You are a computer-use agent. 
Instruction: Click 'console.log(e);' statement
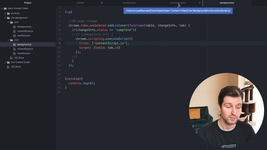pyautogui.click(x=82, y=83)
